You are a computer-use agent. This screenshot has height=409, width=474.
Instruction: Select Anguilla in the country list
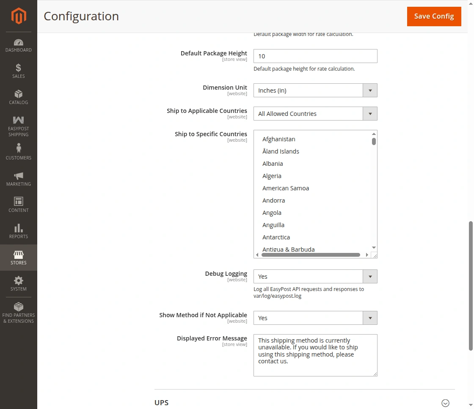pyautogui.click(x=273, y=225)
